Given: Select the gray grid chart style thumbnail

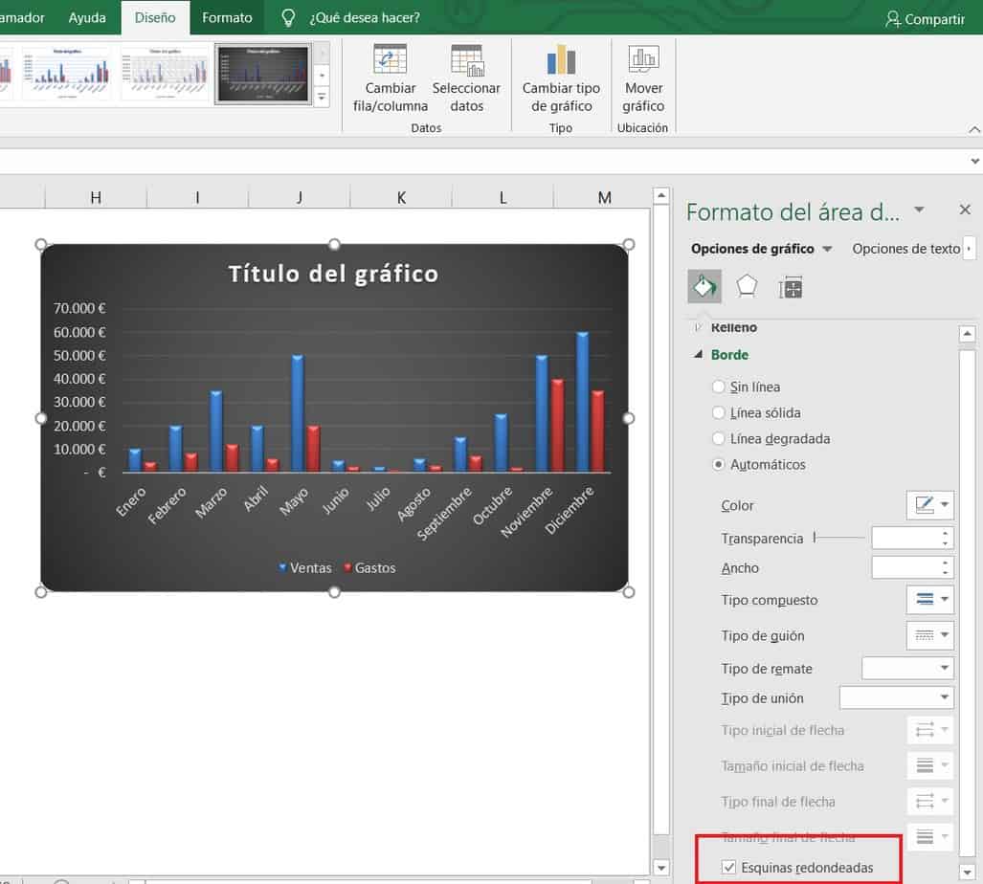Looking at the screenshot, I should pos(165,74).
